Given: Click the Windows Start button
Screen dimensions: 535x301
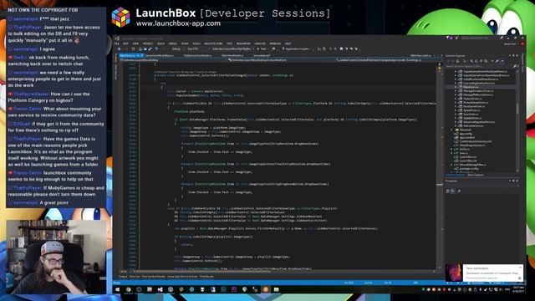Looking at the screenshot, I should tap(117, 289).
